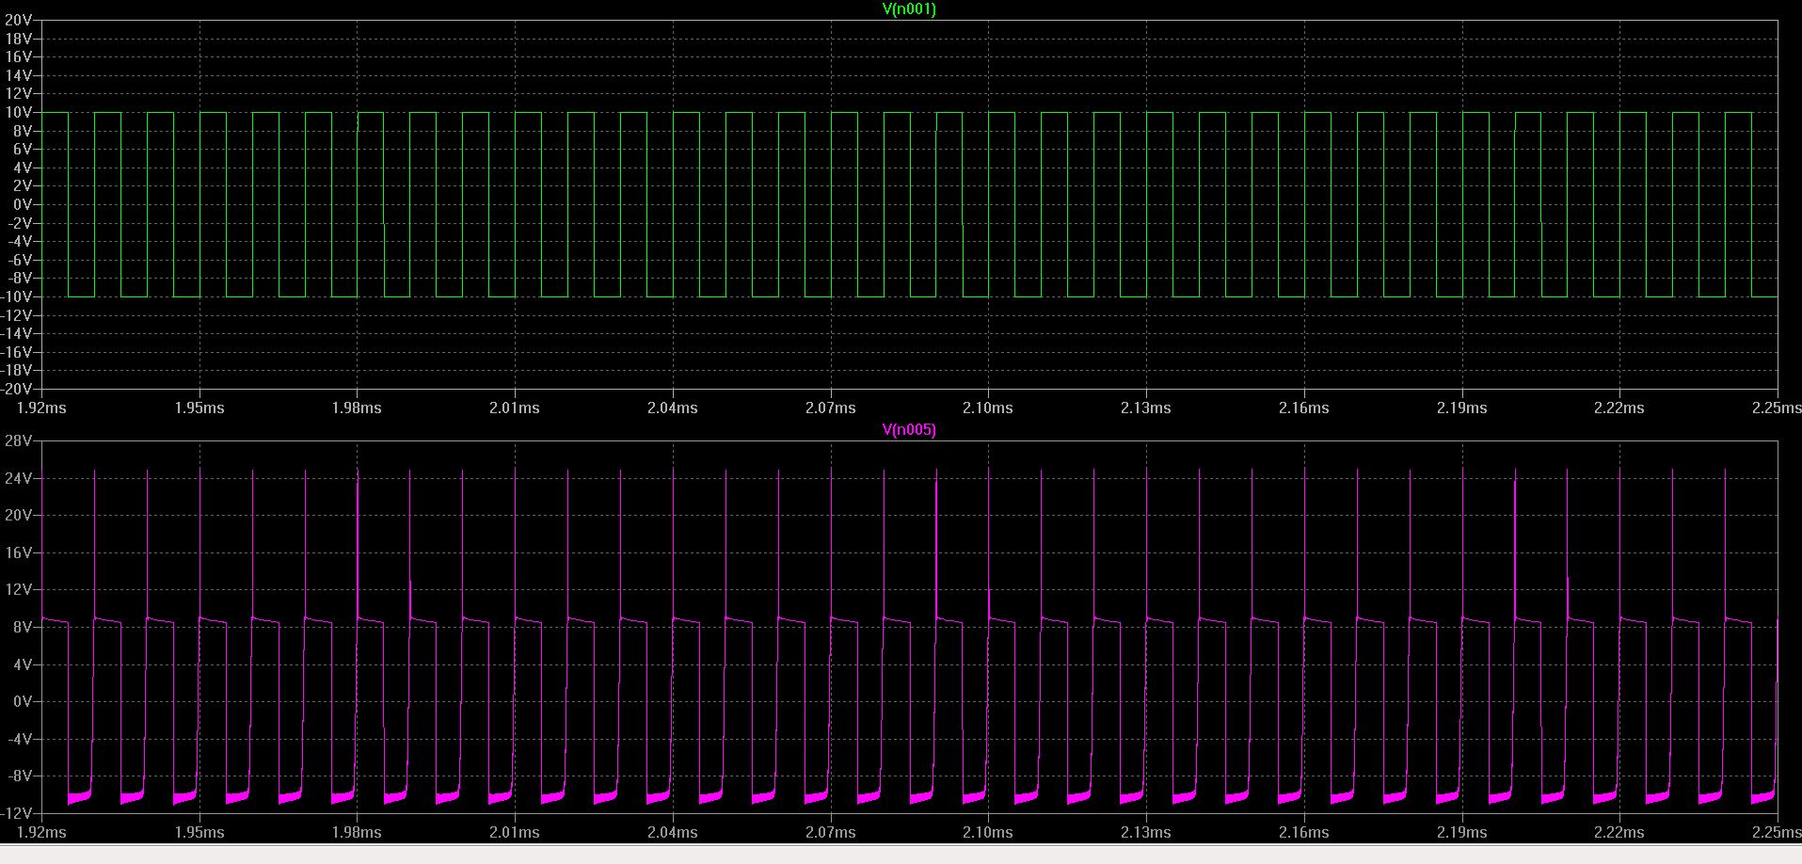Click the 28V label on the bottom pane's vertical axis

pos(19,441)
